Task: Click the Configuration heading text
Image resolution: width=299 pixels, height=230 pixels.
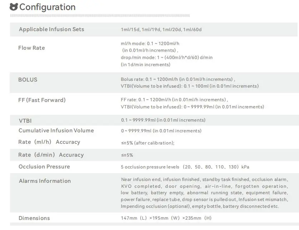Action: point(48,7)
